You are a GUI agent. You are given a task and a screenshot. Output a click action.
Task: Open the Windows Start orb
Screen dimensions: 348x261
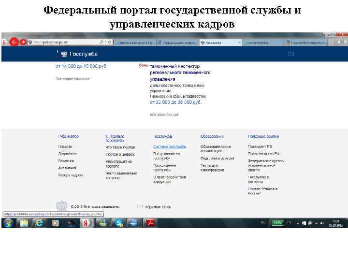pos(8,223)
